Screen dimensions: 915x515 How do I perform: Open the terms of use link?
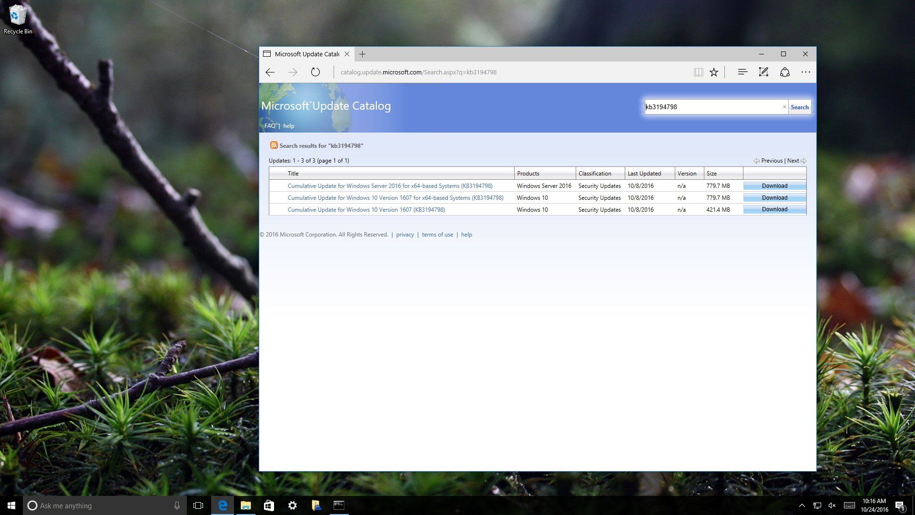(x=437, y=234)
